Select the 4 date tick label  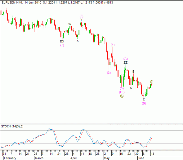click(x=73, y=154)
